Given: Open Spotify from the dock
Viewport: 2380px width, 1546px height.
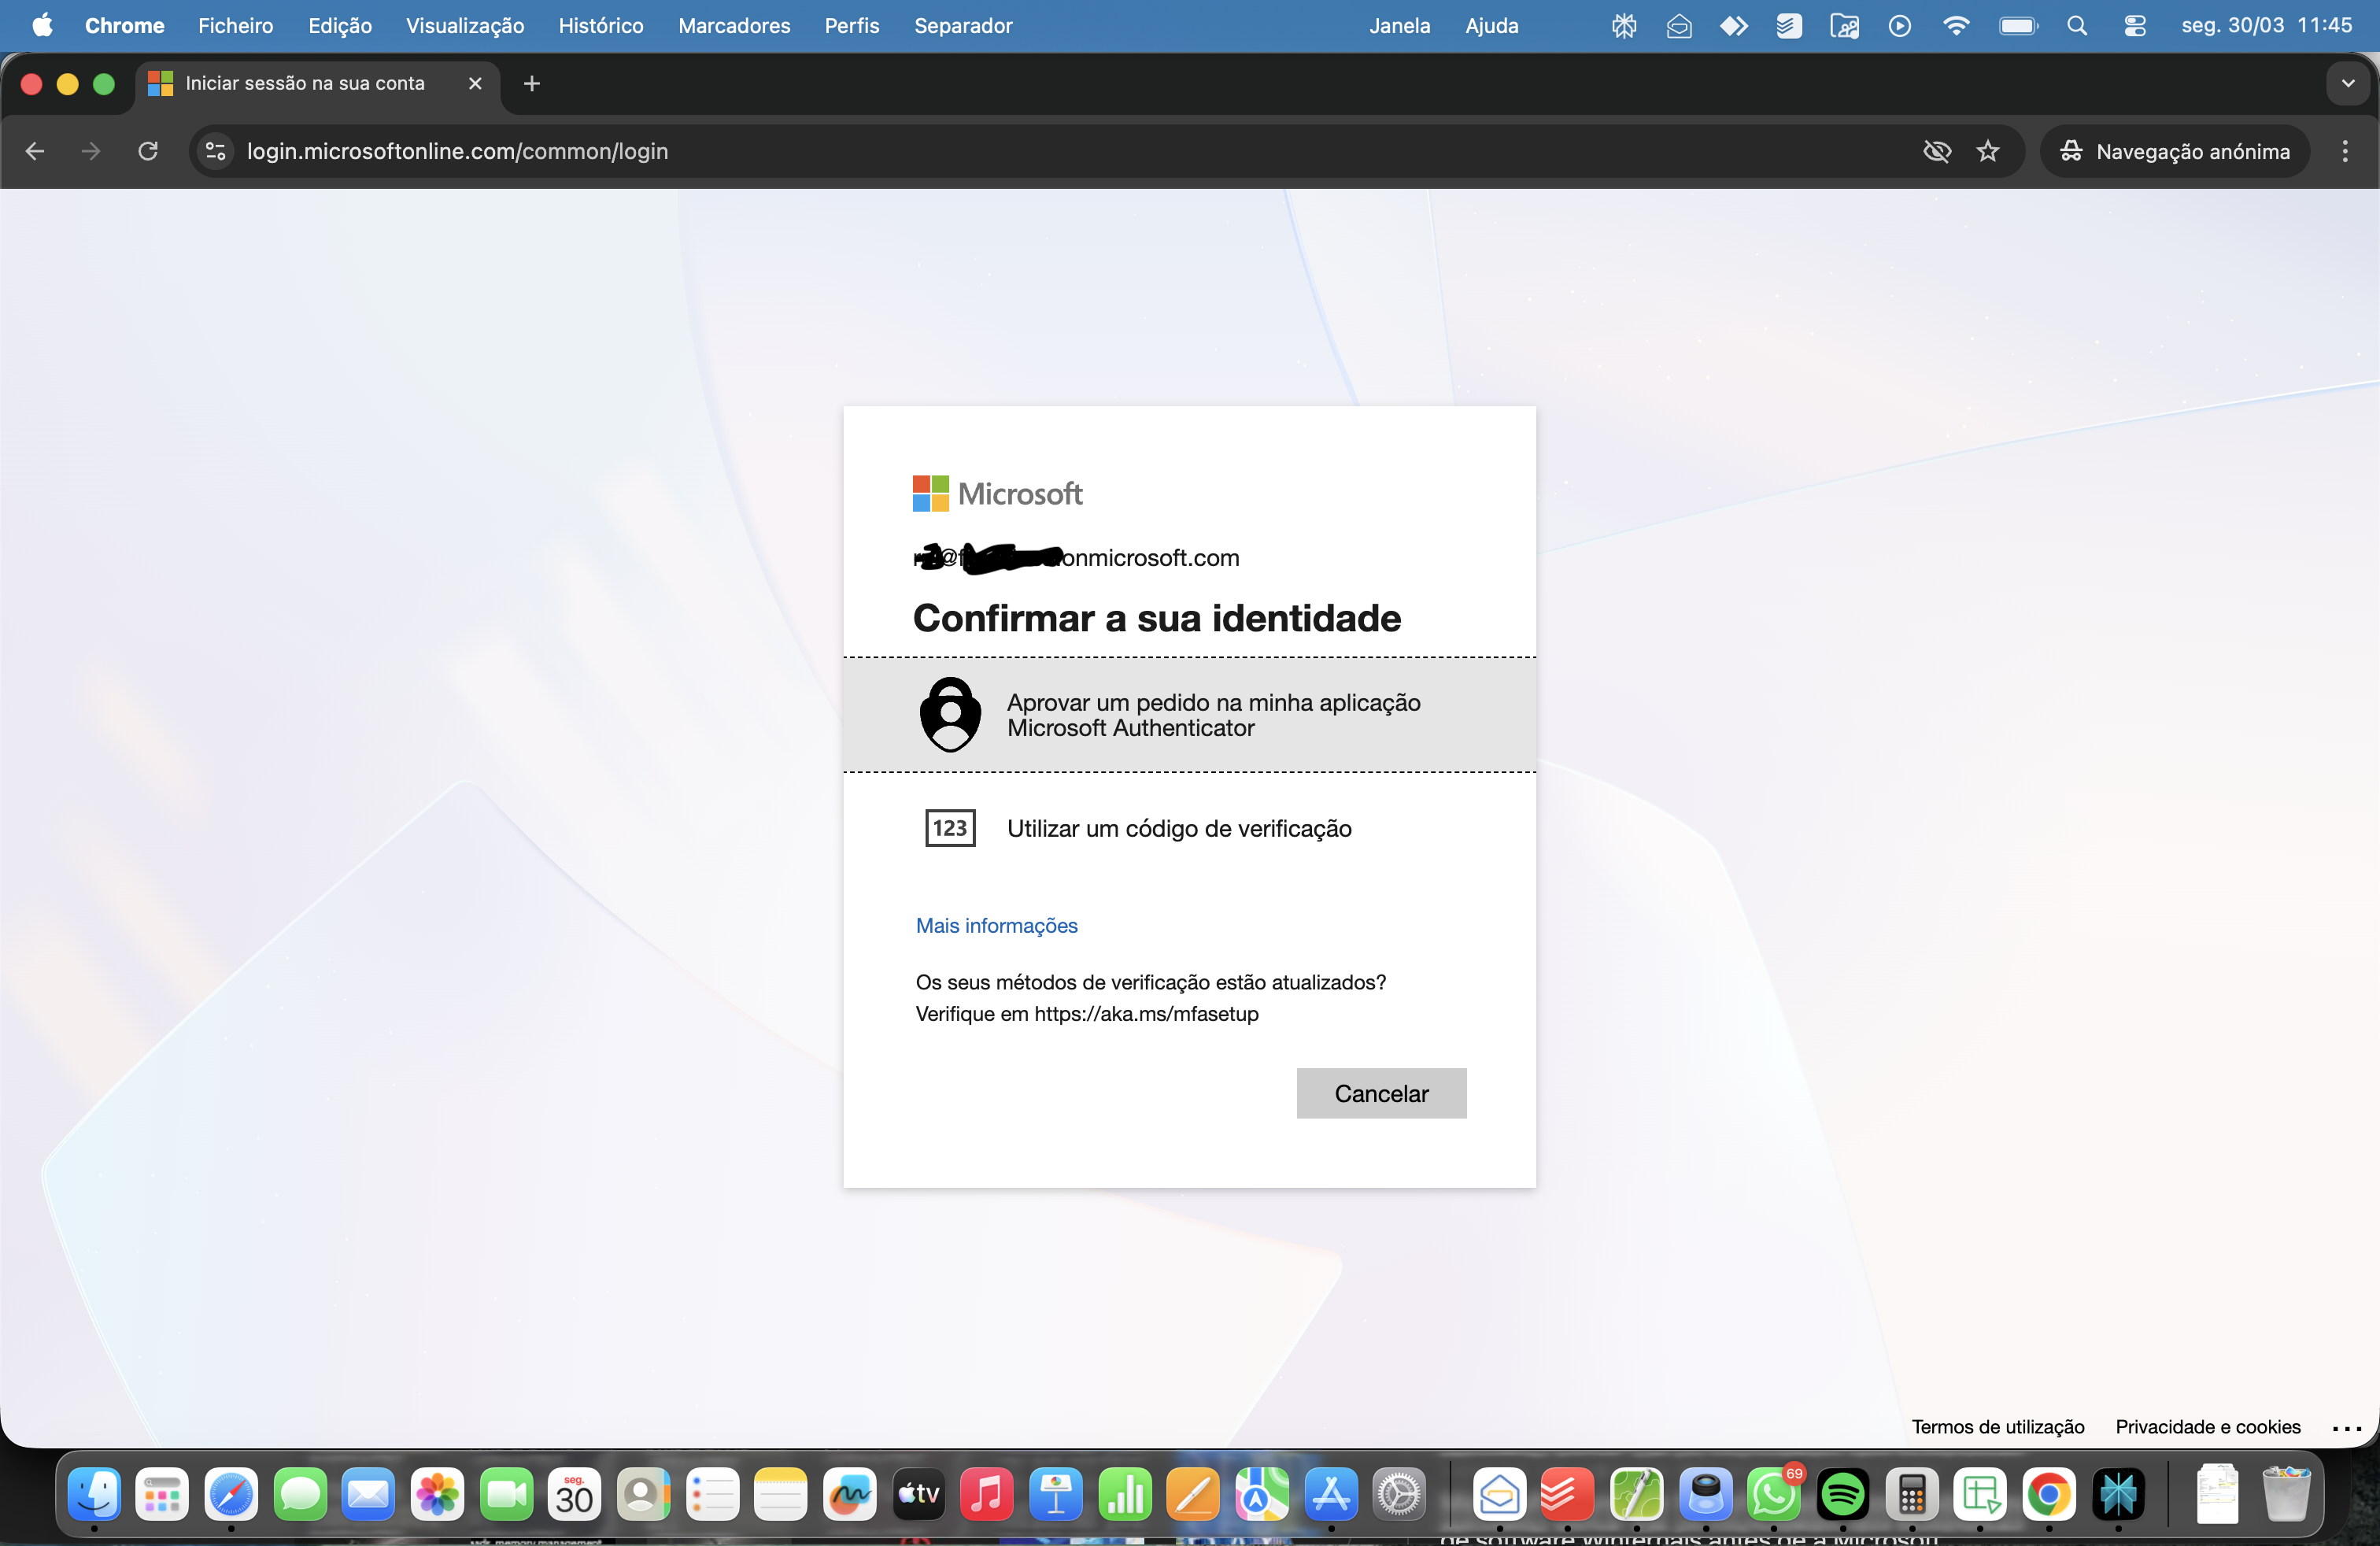Looking at the screenshot, I should [1842, 1495].
